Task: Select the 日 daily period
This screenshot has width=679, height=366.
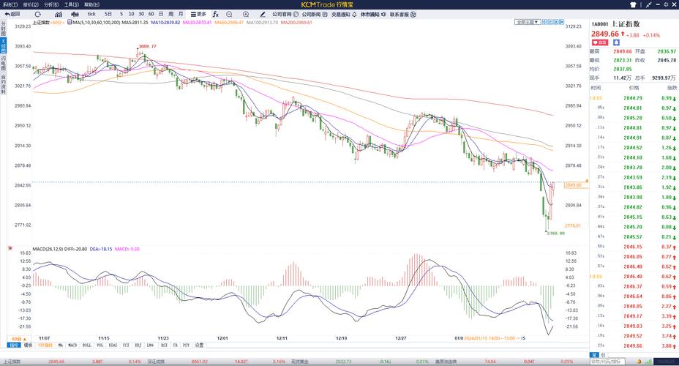Action: tap(161, 14)
